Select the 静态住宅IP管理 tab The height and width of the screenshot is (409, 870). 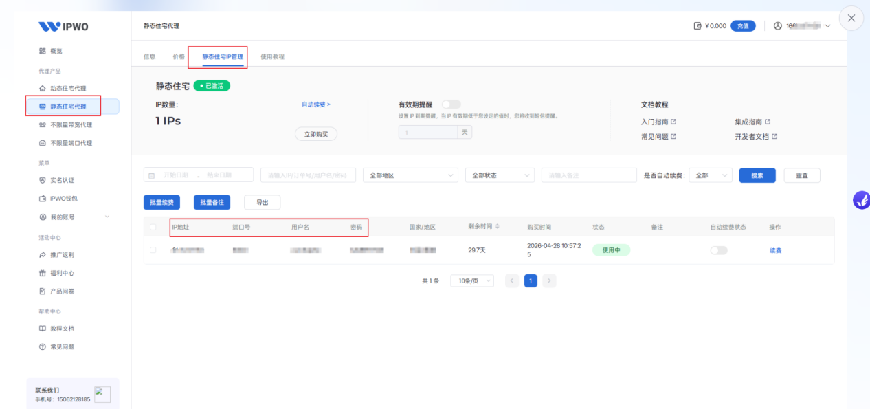click(223, 56)
